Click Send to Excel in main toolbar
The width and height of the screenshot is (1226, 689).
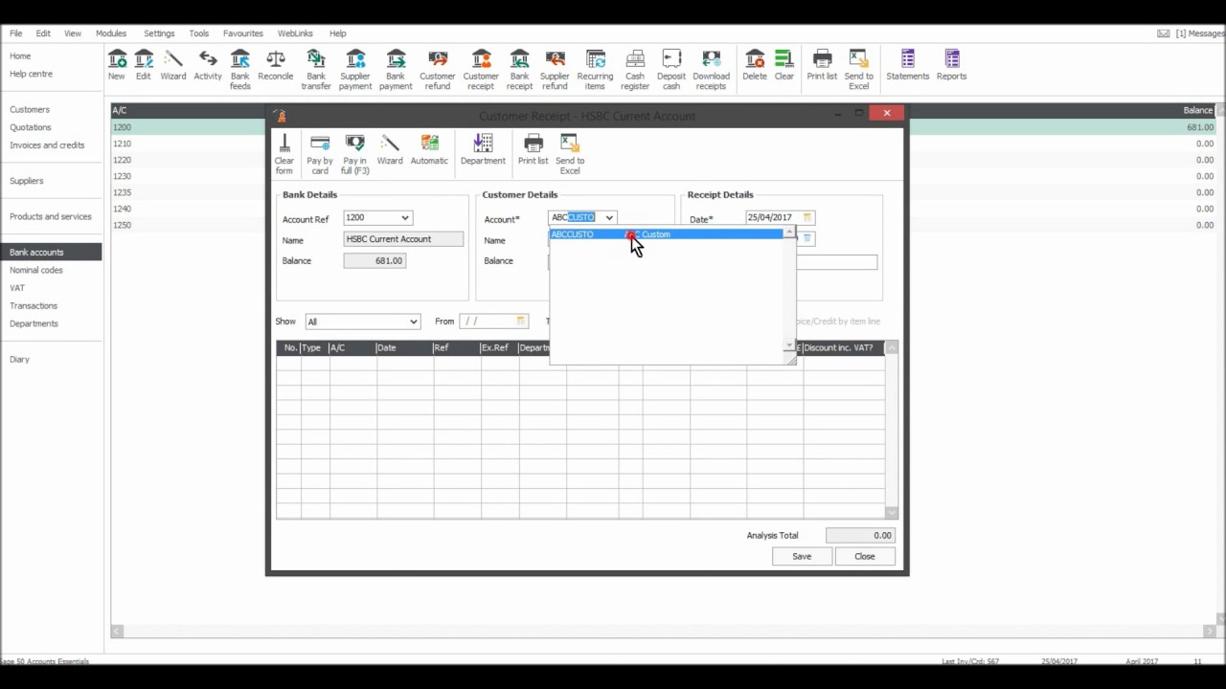859,70
